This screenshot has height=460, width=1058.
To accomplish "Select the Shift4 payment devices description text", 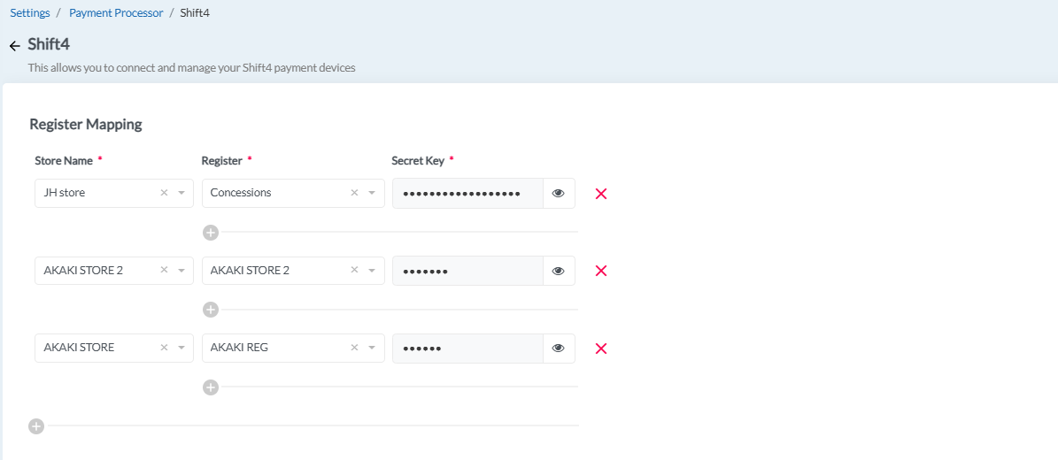I will pos(191,68).
